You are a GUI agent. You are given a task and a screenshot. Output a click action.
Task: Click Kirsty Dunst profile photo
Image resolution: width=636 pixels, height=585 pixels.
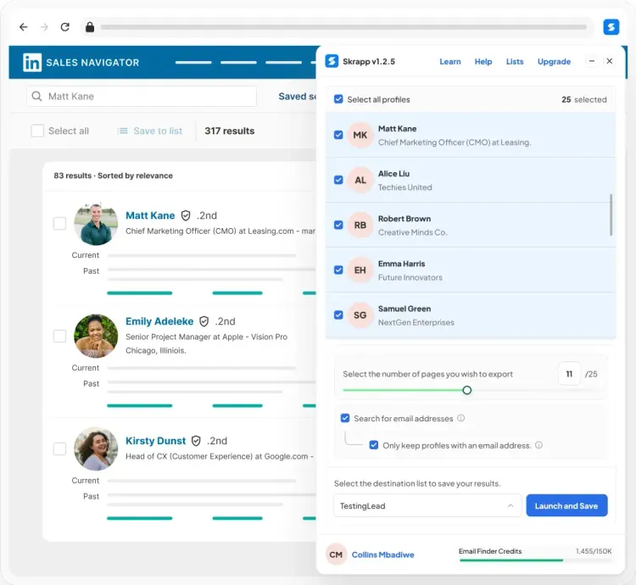(x=96, y=448)
